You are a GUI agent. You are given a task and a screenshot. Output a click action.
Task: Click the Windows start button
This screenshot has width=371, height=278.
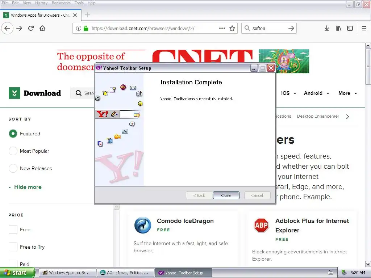17,273
